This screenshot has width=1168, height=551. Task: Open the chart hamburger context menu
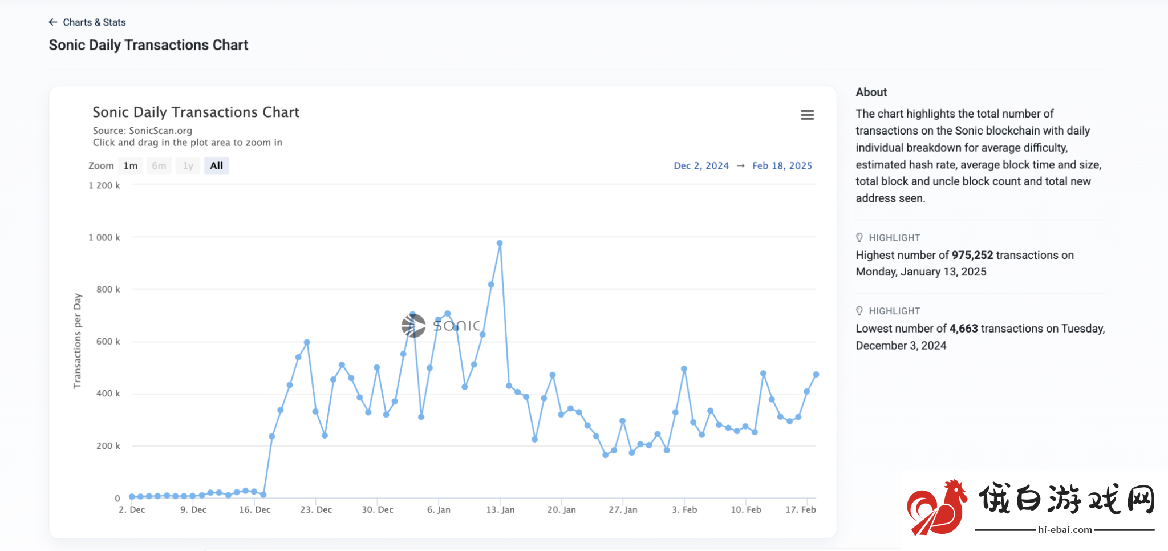pos(807,115)
